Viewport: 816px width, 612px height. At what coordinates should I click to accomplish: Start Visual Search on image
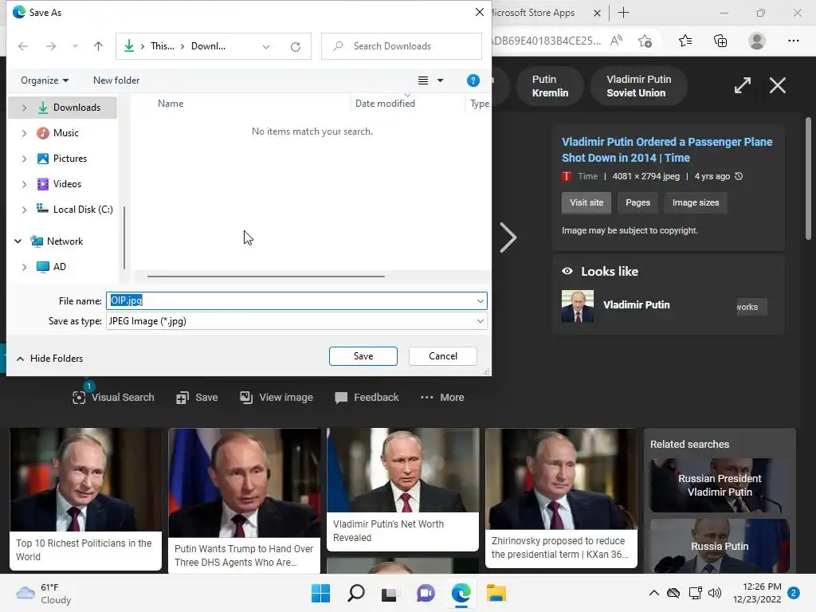[x=113, y=398]
